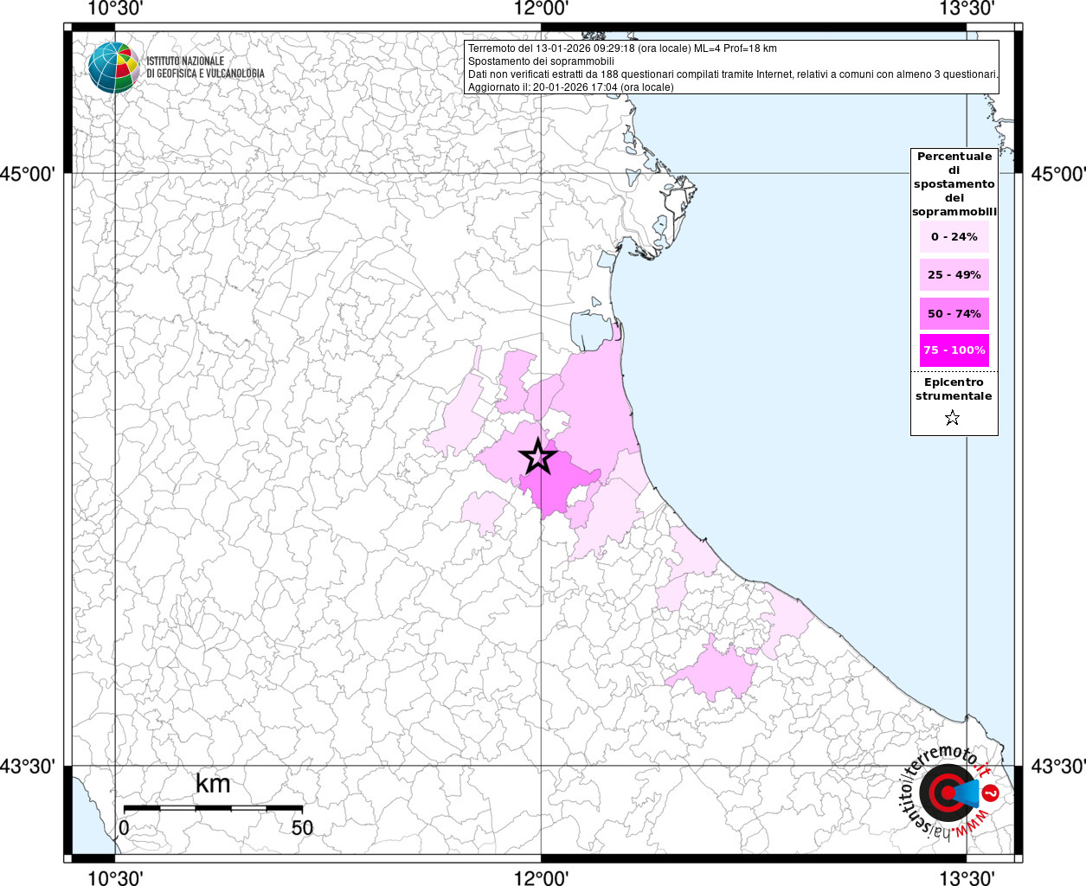Select the 25 - 49% legend swatch
Viewport: 1086px width, 886px height.
pyautogui.click(x=954, y=275)
